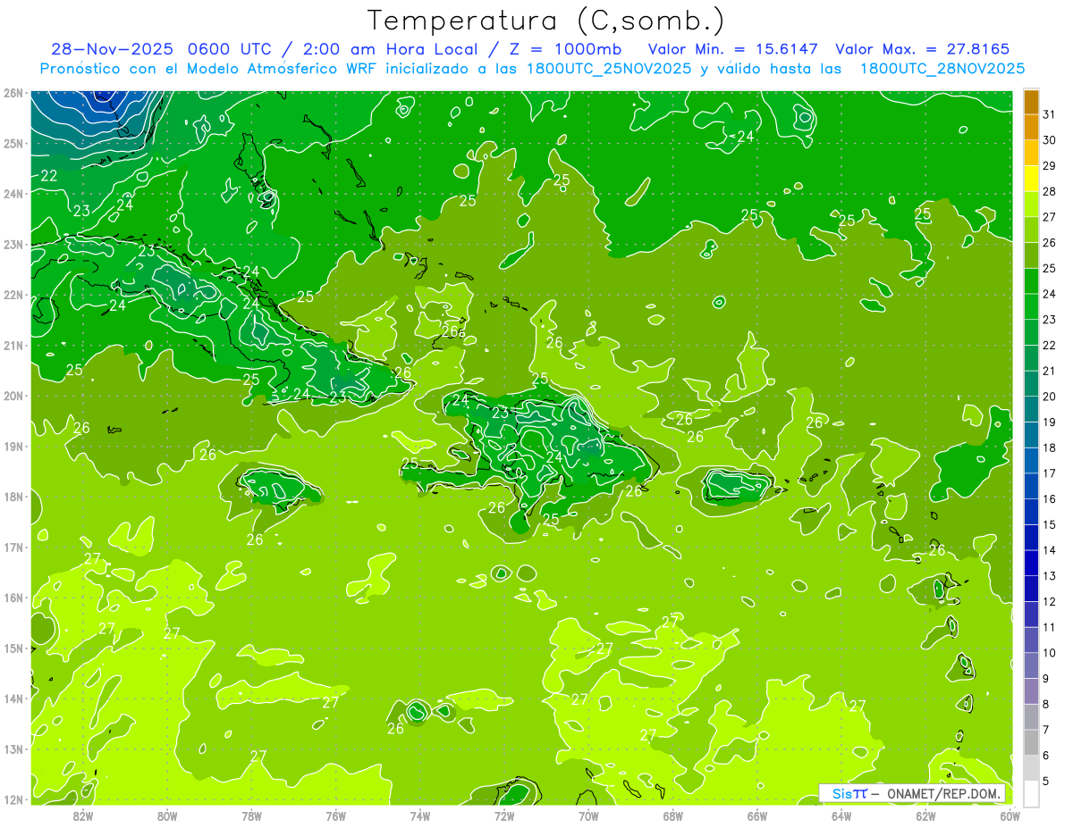
Task: Click the '68W' longitude axis label
Action: 673,815
